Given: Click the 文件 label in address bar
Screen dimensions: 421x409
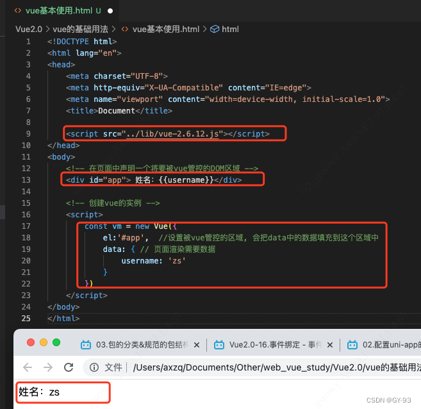Looking at the screenshot, I should [x=113, y=367].
